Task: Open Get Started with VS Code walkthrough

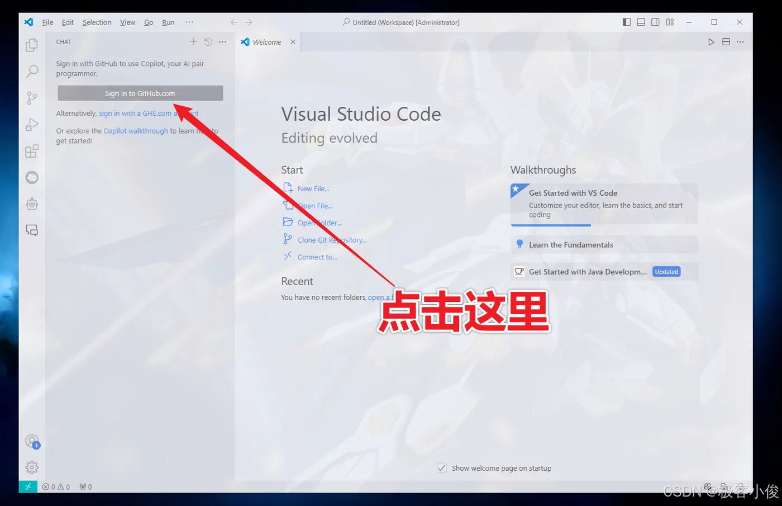Action: pyautogui.click(x=604, y=204)
